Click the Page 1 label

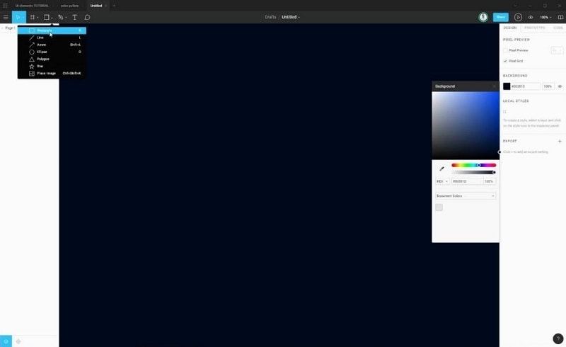click(x=9, y=28)
